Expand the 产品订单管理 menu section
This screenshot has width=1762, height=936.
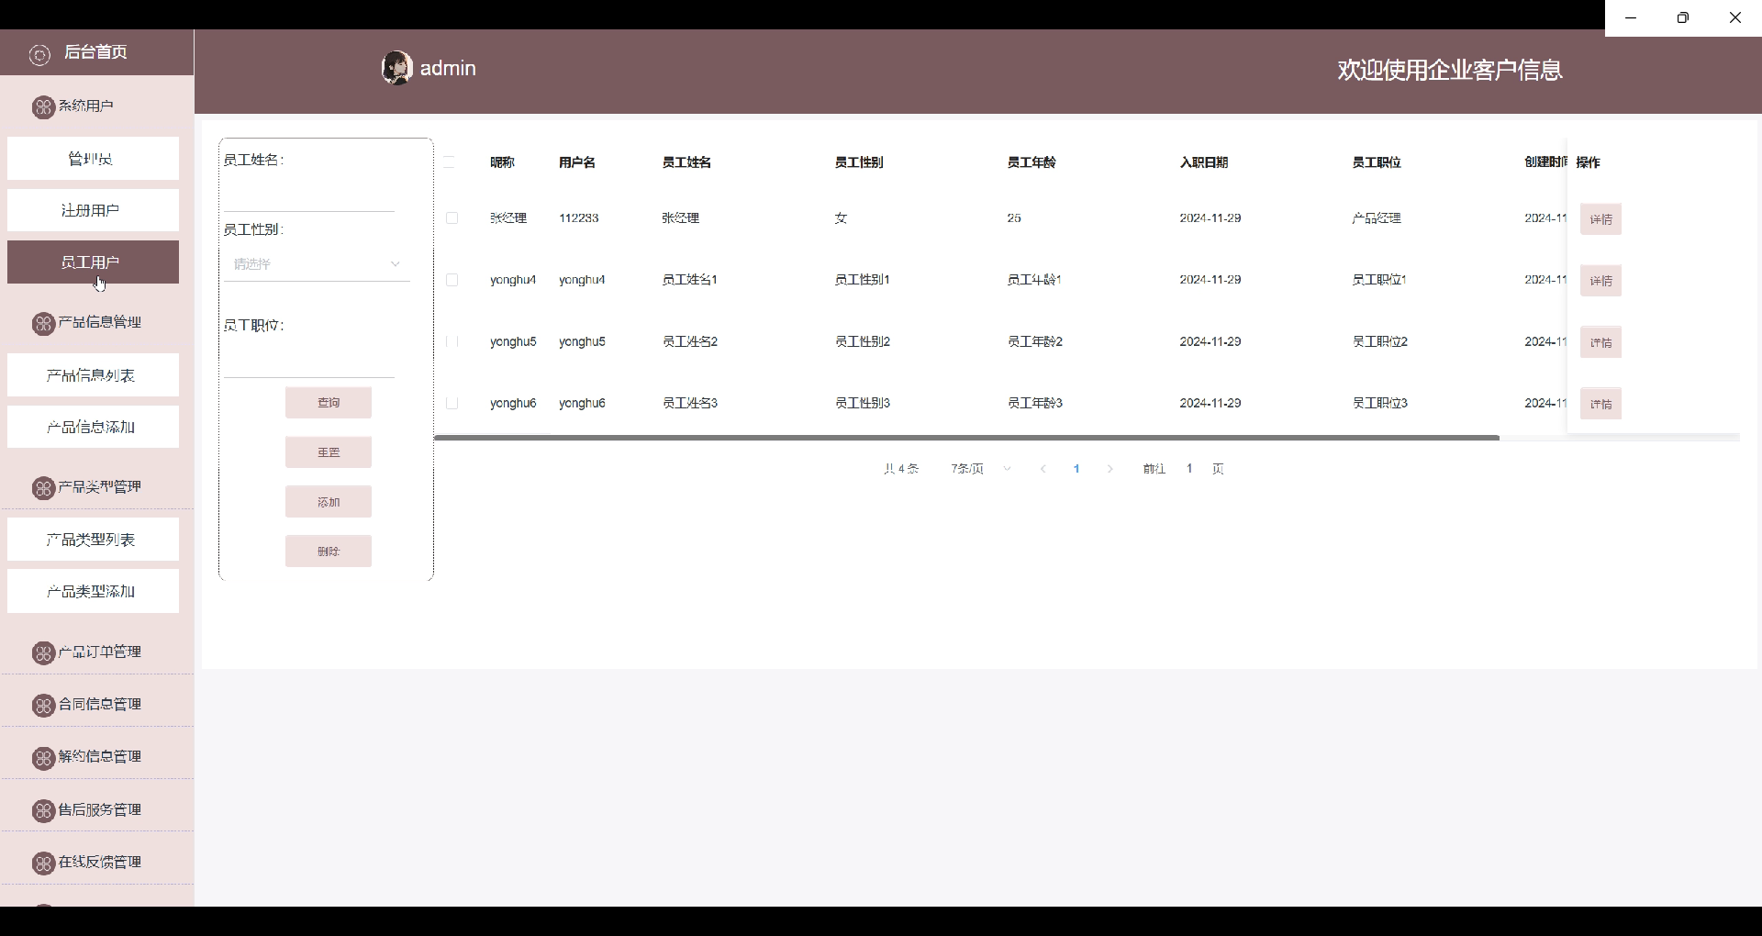pyautogui.click(x=96, y=652)
